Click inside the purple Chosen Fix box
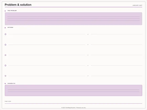Image resolution: width=147 pixels, height=110 pixels. [73, 90]
